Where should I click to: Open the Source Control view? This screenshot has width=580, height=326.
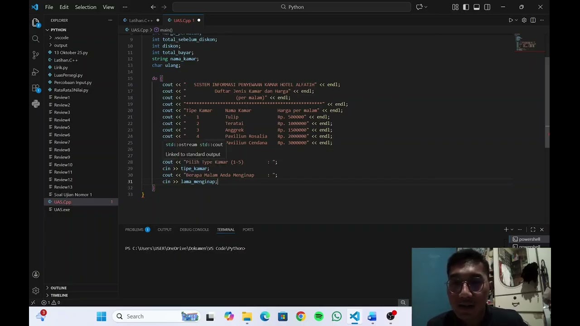(36, 55)
